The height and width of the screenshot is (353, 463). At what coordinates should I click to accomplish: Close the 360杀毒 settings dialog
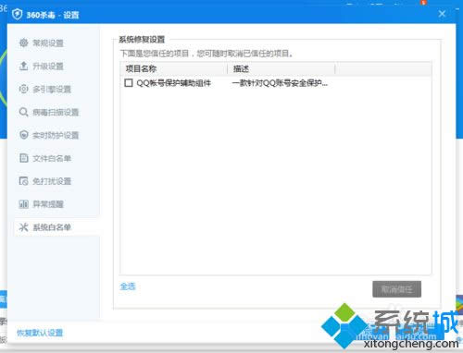tap(442, 14)
